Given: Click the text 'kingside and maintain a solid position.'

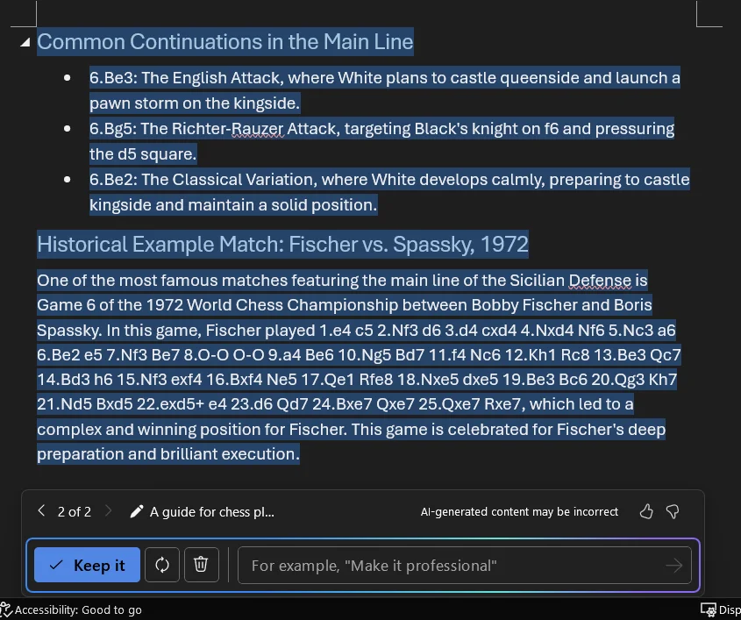Looking at the screenshot, I should (x=233, y=205).
